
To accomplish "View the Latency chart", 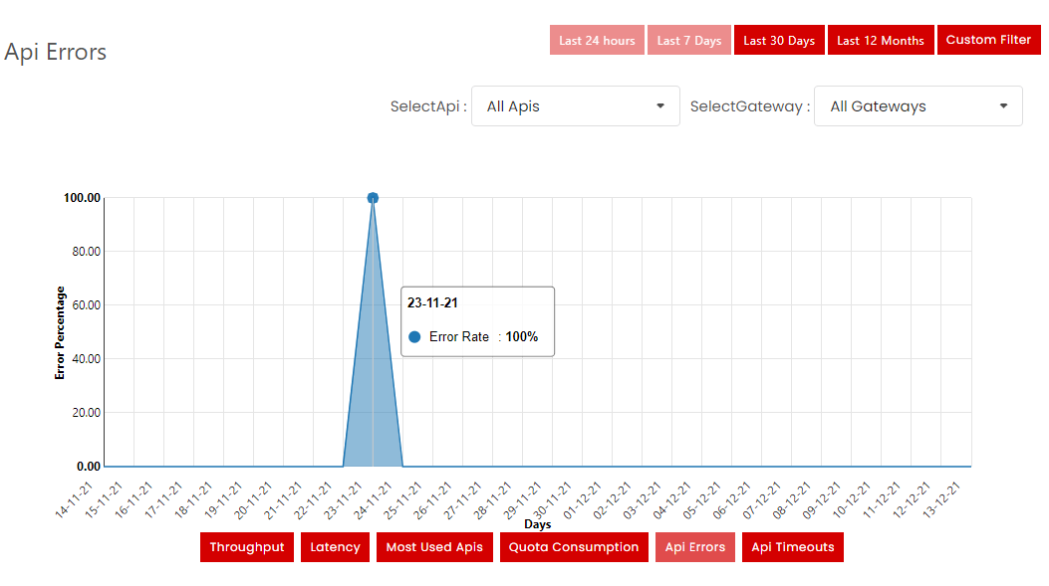I will click(335, 547).
